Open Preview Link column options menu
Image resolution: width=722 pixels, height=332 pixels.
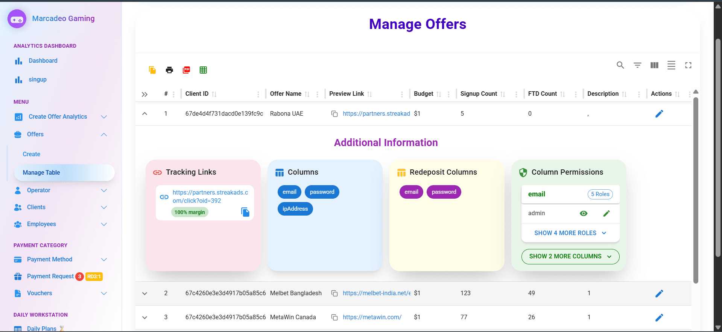pyautogui.click(x=402, y=94)
